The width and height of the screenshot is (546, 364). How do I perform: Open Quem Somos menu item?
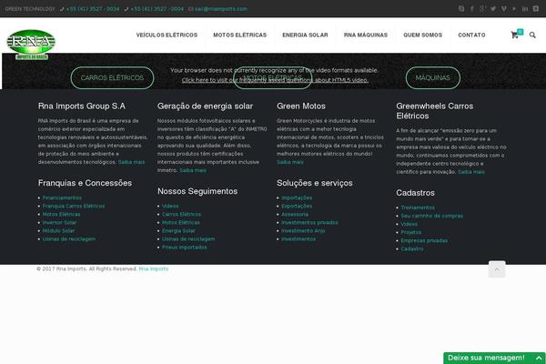point(423,35)
